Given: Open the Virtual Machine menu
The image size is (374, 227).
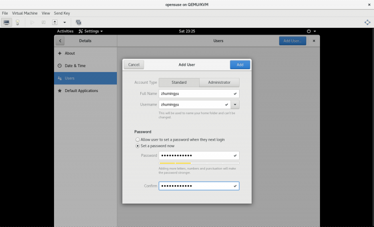Looking at the screenshot, I should pos(24,13).
